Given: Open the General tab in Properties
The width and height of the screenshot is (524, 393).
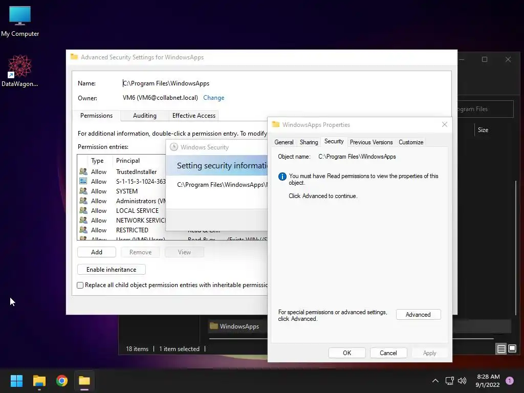Looking at the screenshot, I should tap(283, 142).
